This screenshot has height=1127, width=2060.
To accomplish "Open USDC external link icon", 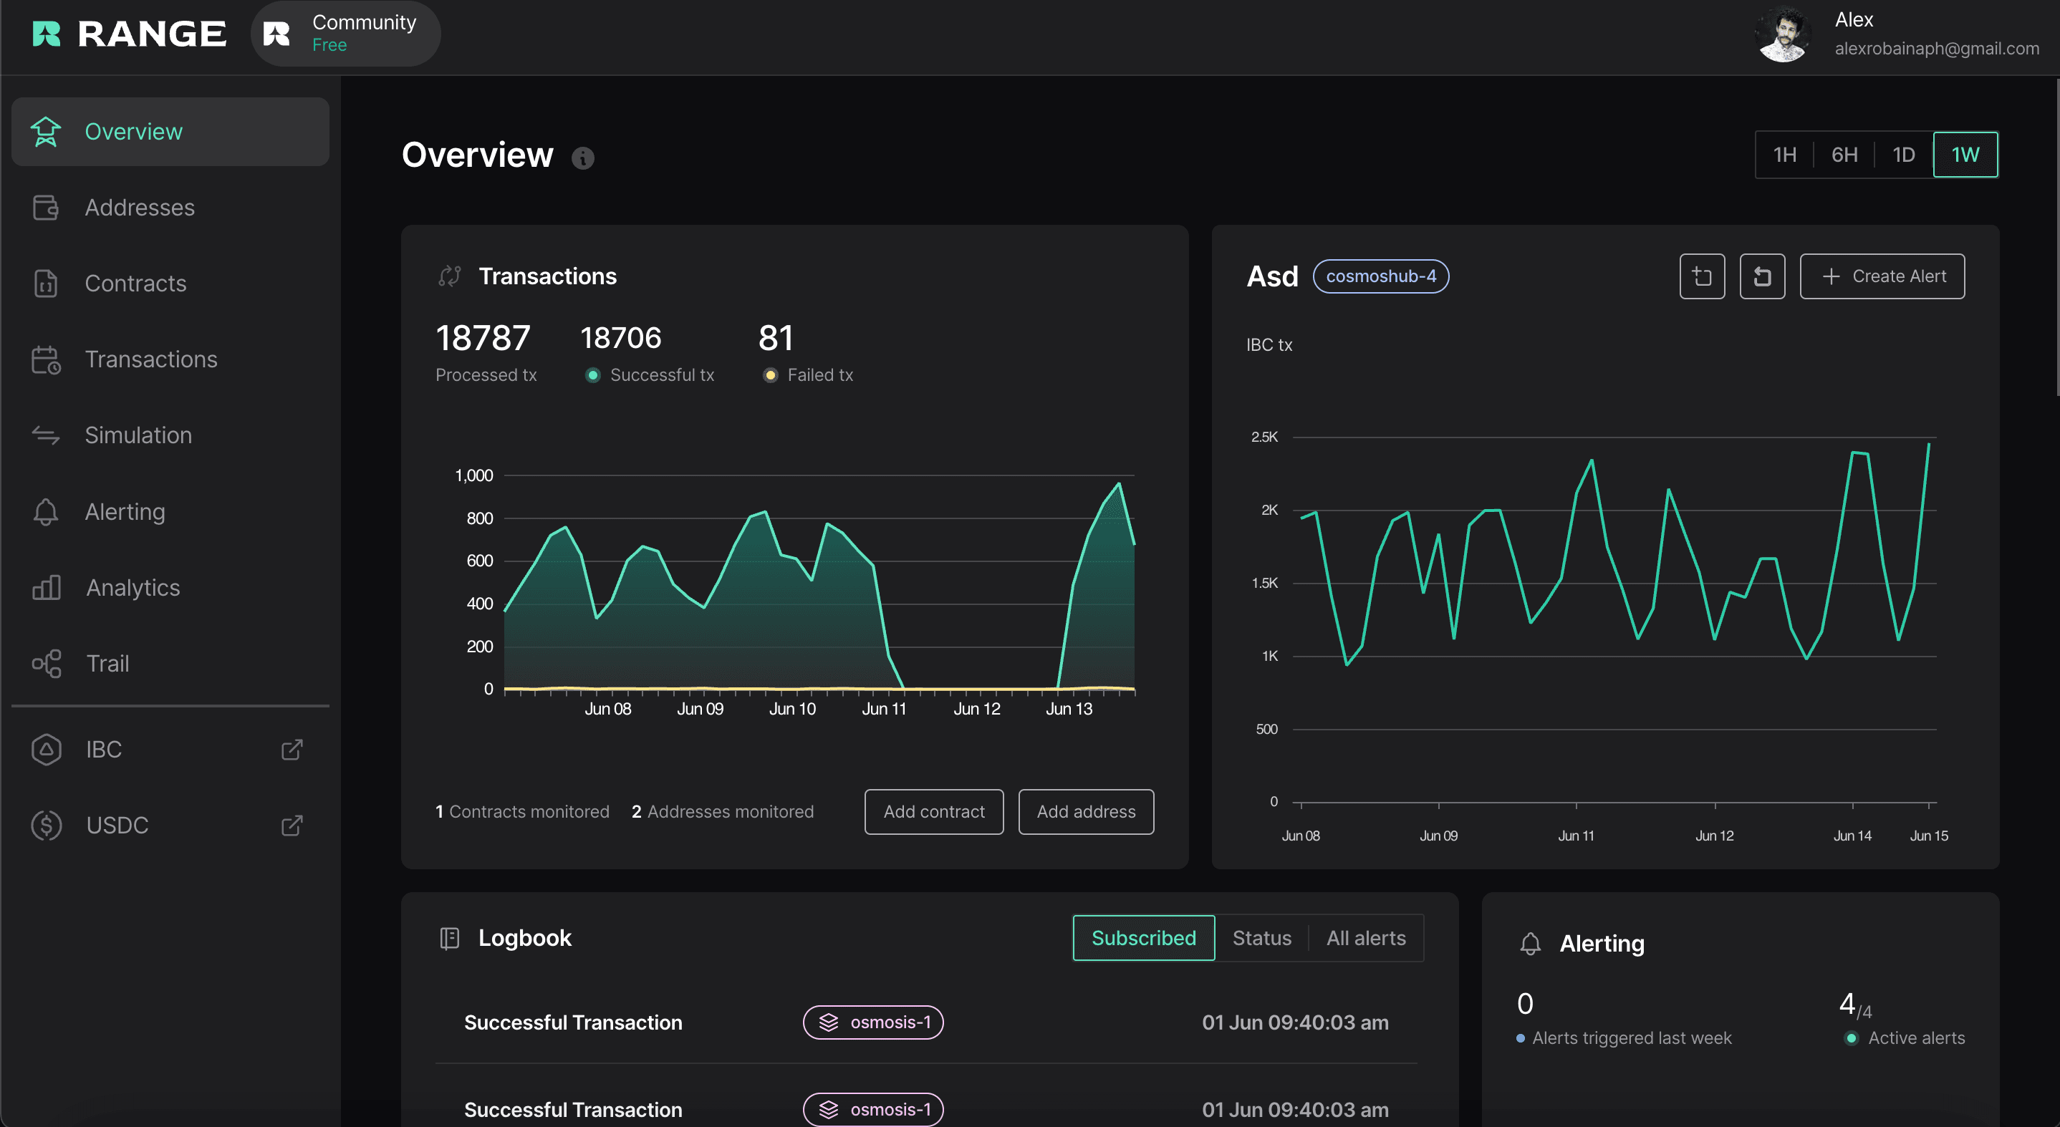I will (292, 826).
